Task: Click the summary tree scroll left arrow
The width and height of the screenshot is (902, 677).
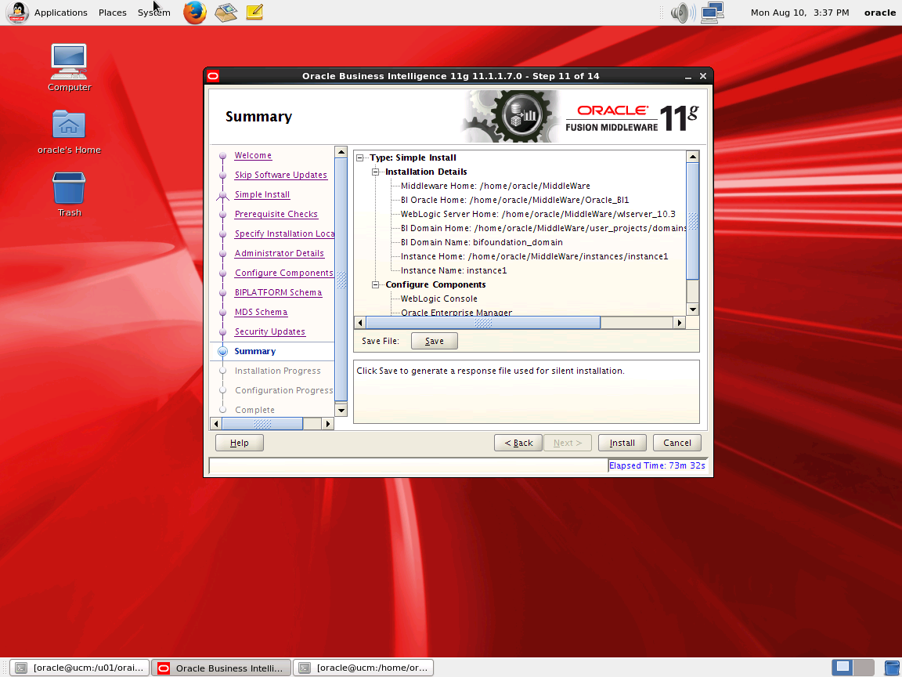Action: click(x=360, y=322)
